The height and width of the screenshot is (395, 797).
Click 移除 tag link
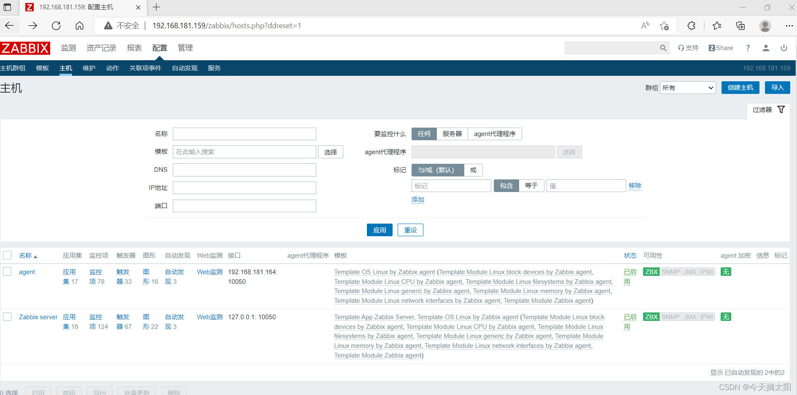[635, 186]
